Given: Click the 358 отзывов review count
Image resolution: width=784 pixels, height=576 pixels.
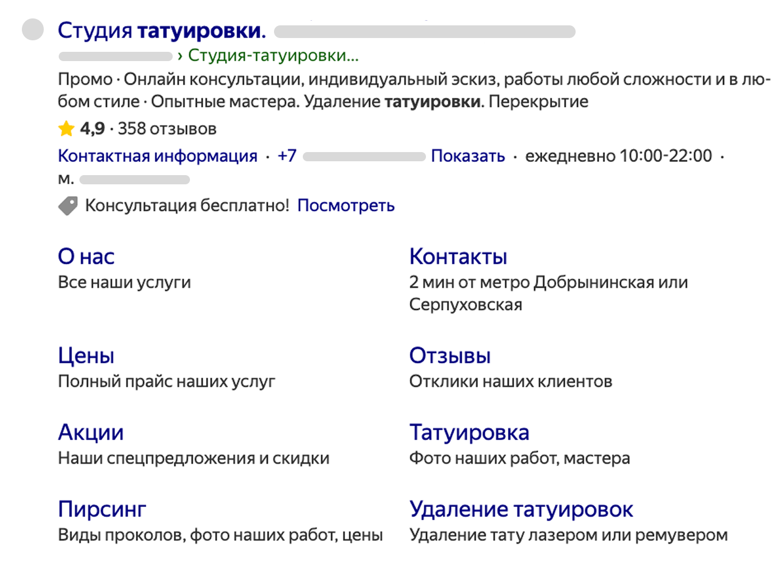Looking at the screenshot, I should click(x=166, y=128).
